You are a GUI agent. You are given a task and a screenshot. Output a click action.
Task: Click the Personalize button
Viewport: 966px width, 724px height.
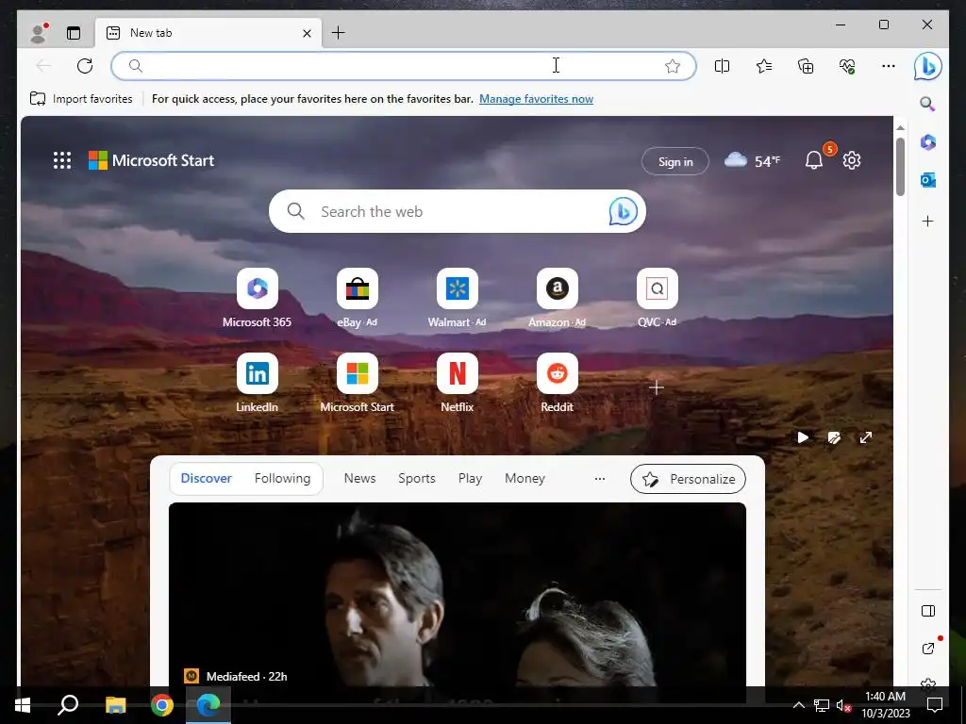tap(688, 479)
